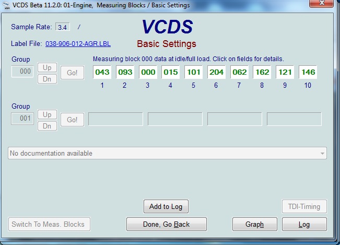340x245 pixels.
Task: Click first empty field of Group 001
Action: 115,119
